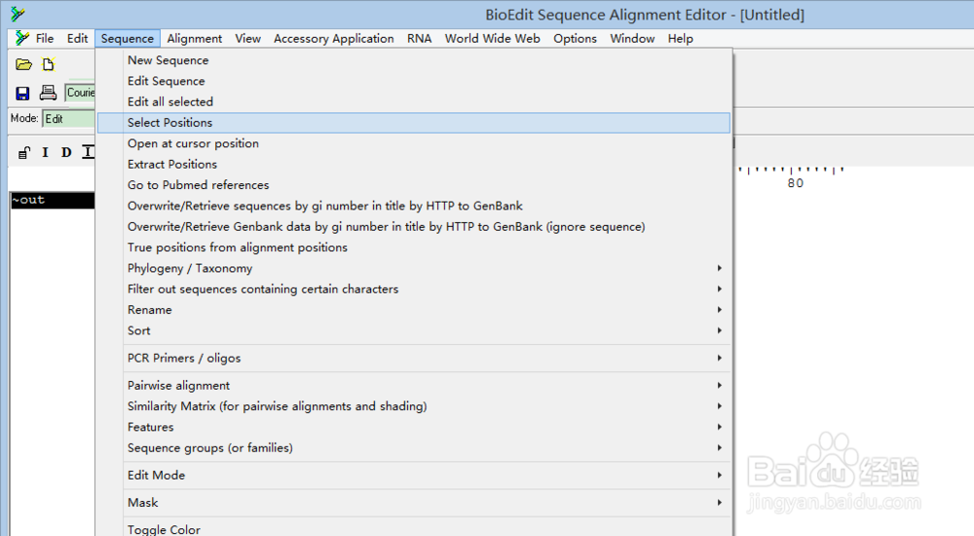The width and height of the screenshot is (974, 536).
Task: Open the Options menu
Action: pos(575,39)
